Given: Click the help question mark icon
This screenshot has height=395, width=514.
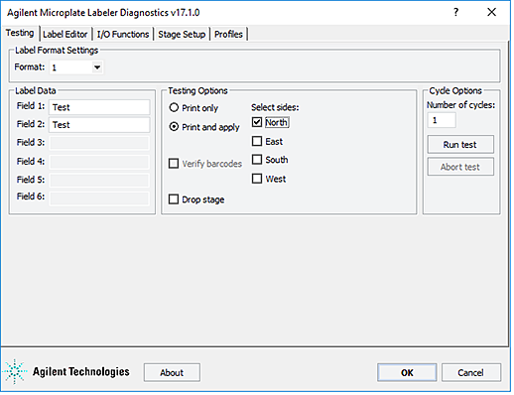Looking at the screenshot, I should 456,12.
